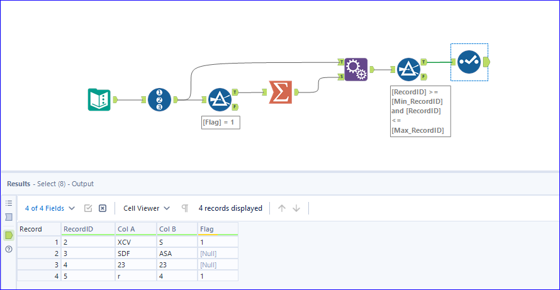
Task: Click the Results panel title
Action: click(50, 184)
